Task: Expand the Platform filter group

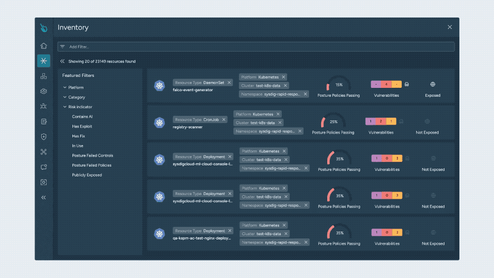Action: [x=73, y=87]
